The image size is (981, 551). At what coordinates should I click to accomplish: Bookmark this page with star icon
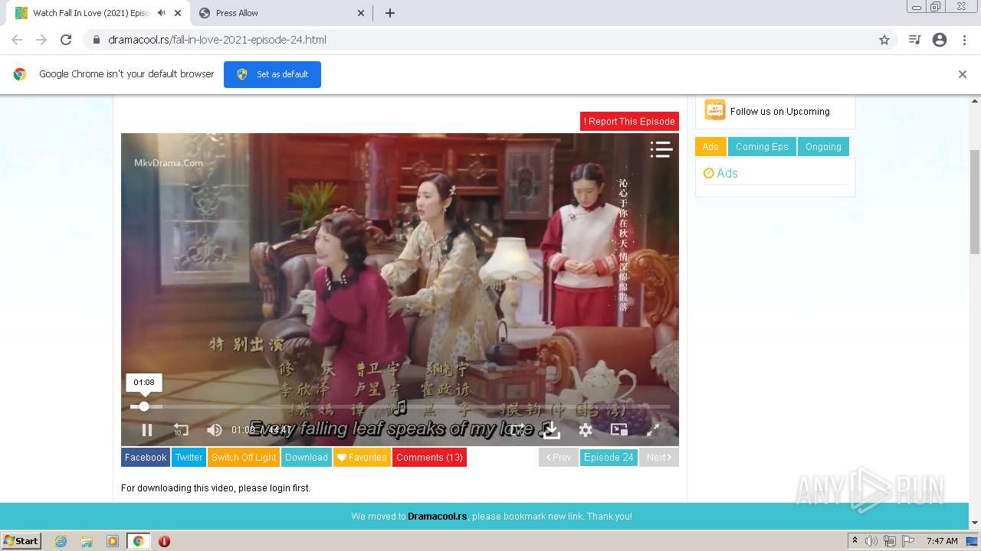tap(884, 40)
